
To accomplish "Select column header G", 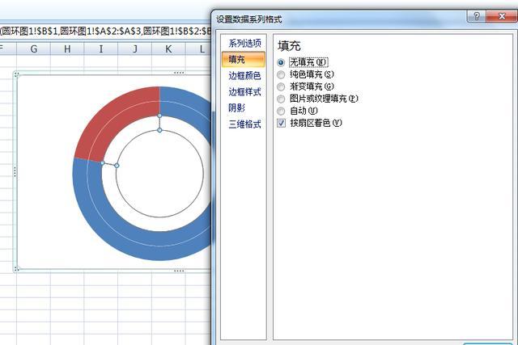I will [x=34, y=48].
